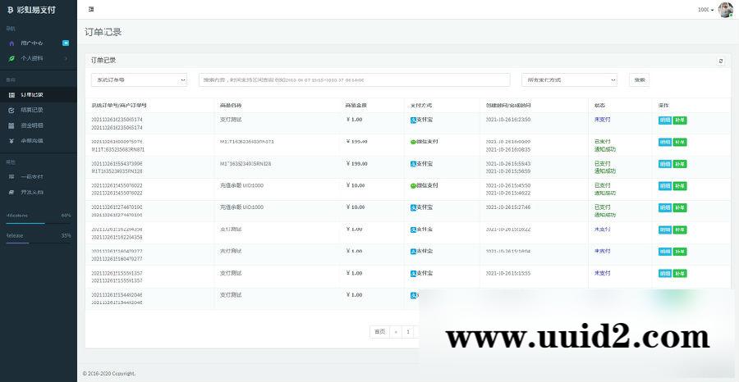Click the 余额充值 yen icon in sidebar
Viewport: 739px width, 382px height.
tap(11, 141)
